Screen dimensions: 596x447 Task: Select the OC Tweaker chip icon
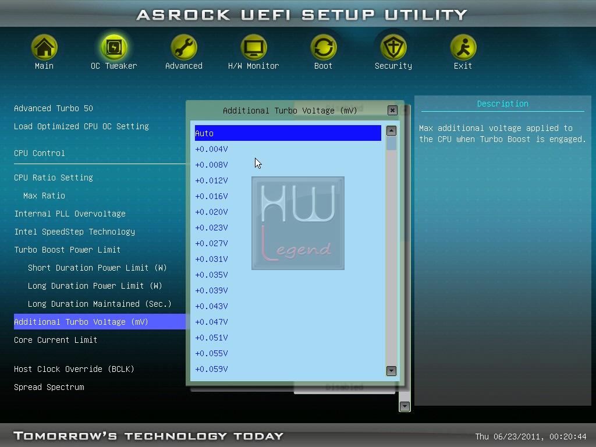(x=113, y=48)
